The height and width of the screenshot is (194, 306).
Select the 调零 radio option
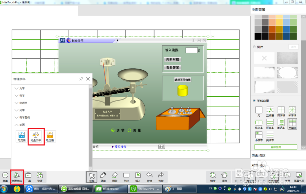(113, 130)
